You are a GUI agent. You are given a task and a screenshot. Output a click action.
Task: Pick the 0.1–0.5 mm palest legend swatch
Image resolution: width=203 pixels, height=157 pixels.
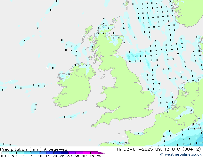5,153
